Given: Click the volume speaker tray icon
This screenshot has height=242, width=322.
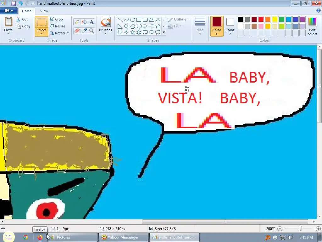Looking at the screenshot, I should [x=290, y=238].
